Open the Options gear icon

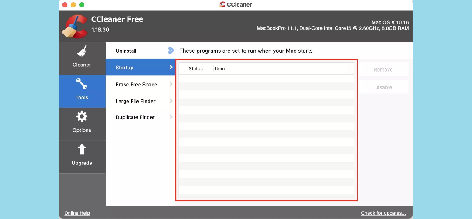(x=82, y=116)
